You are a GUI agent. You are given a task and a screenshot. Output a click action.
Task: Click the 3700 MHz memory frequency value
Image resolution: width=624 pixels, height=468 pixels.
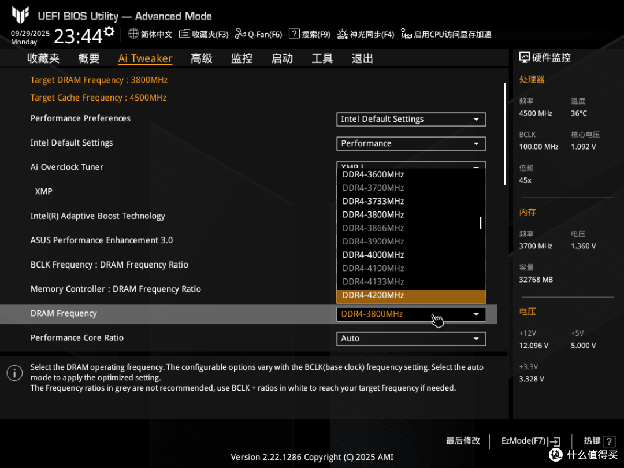click(536, 246)
